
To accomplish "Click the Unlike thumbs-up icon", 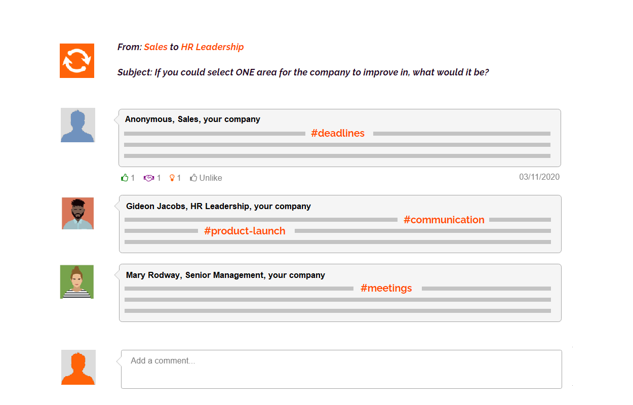I will click(193, 178).
